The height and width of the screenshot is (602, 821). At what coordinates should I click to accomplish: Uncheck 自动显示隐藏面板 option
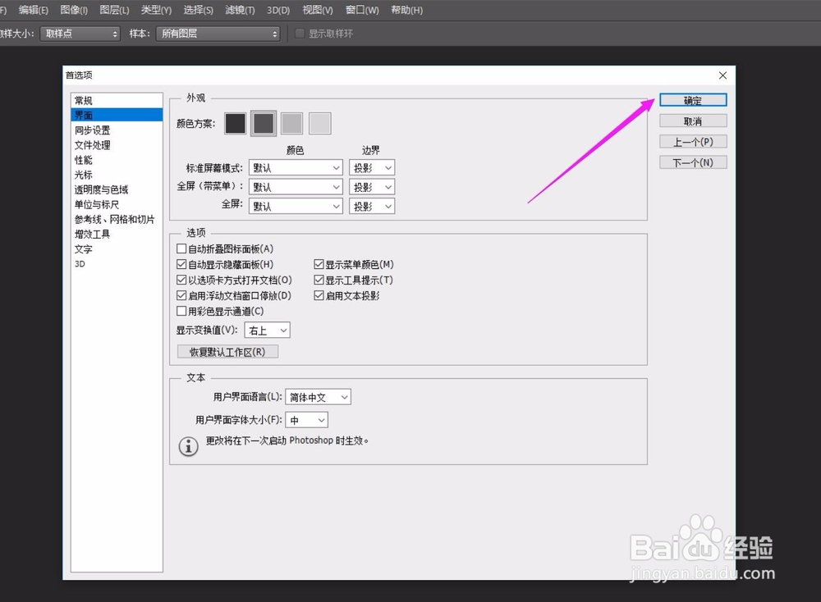point(181,264)
